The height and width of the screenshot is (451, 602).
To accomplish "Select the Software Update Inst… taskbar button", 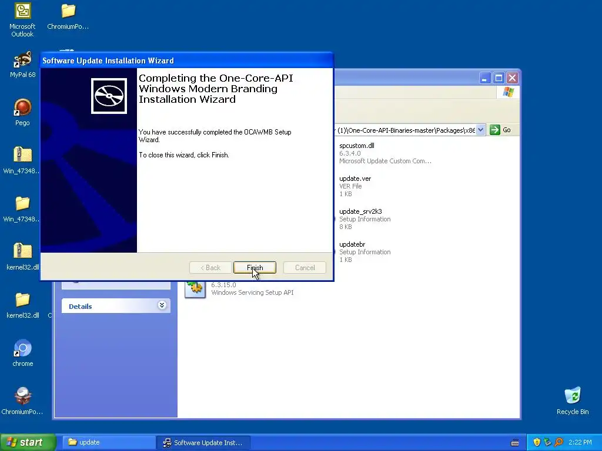I will [x=203, y=443].
